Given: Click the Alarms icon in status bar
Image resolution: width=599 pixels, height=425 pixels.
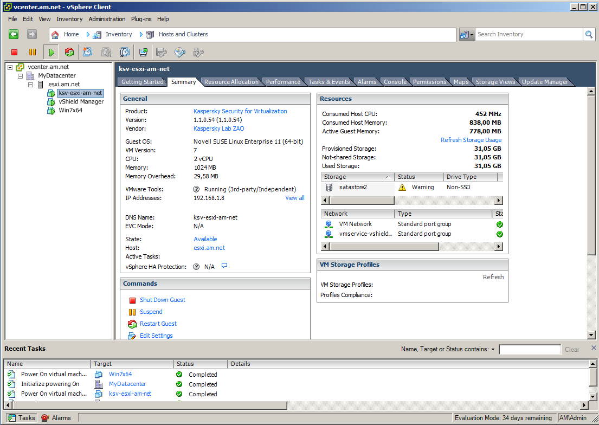Looking at the screenshot, I should pos(45,418).
